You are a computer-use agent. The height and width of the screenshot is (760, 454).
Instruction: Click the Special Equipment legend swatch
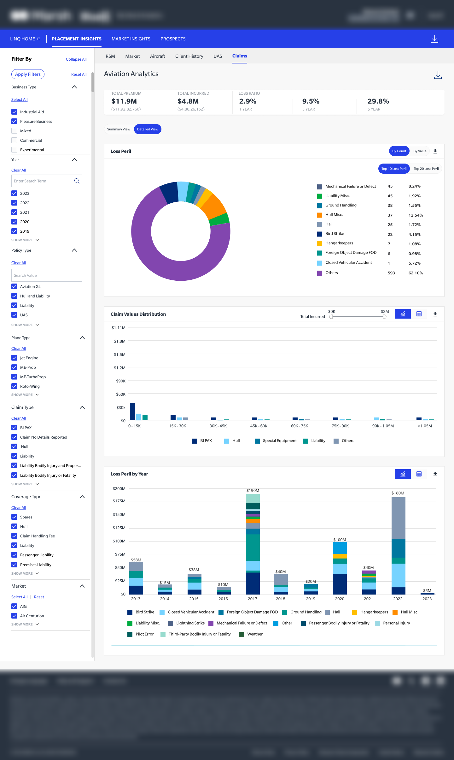[257, 441]
